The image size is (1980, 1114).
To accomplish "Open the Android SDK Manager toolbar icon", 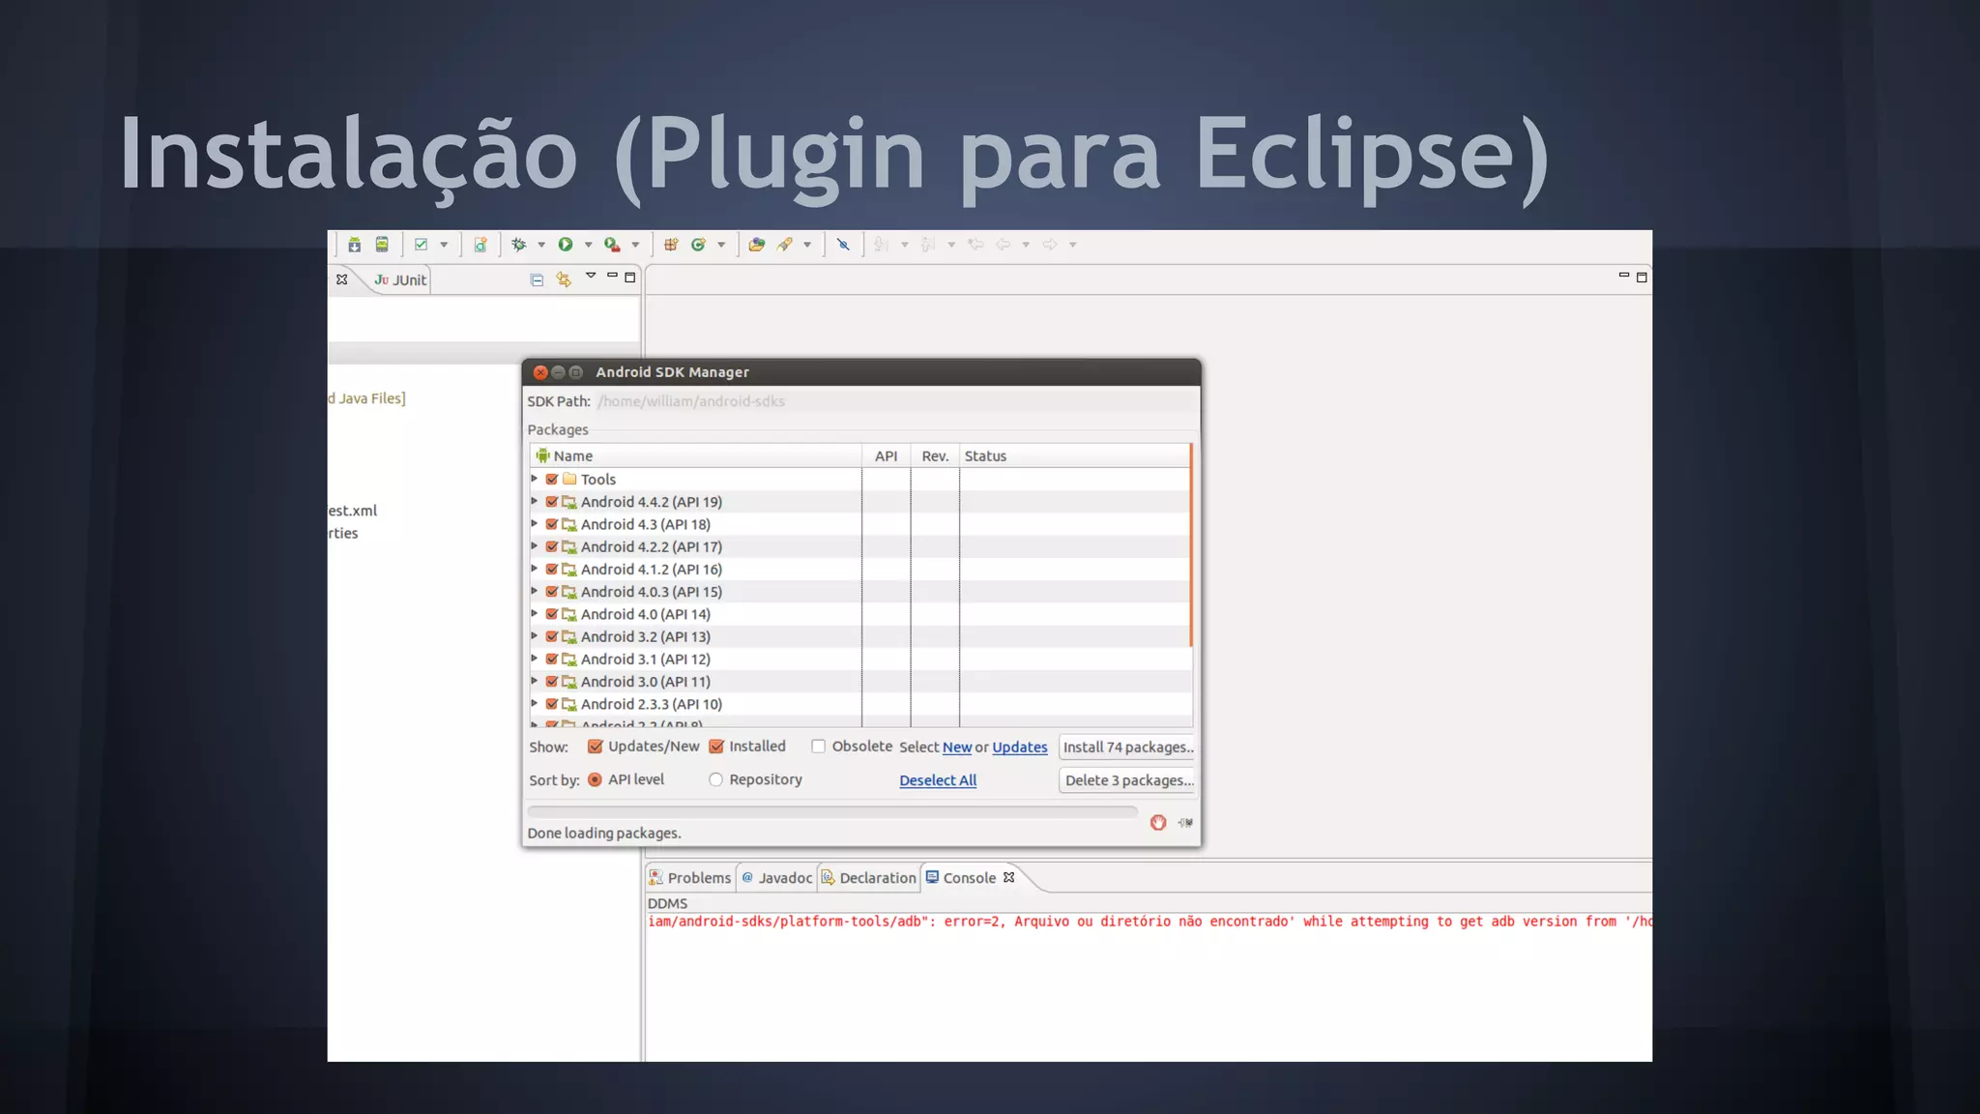I will tap(355, 245).
